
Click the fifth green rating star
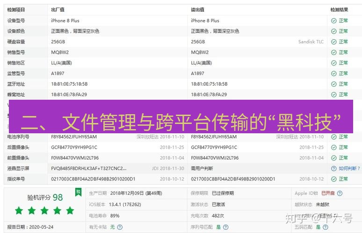pyautogui.click(x=70, y=211)
